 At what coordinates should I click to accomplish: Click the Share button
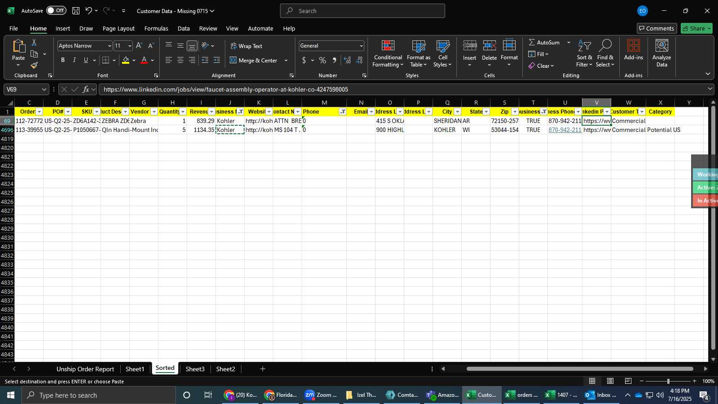[x=696, y=28]
